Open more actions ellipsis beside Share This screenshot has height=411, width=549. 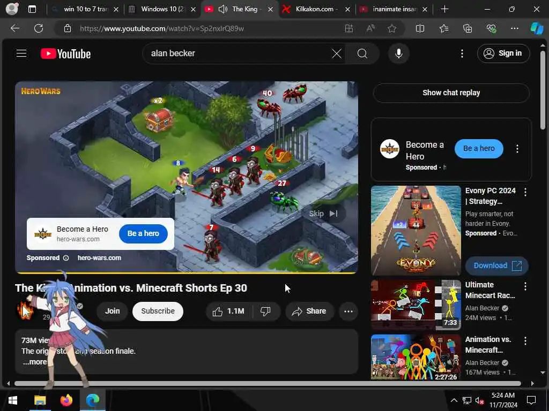(x=348, y=311)
